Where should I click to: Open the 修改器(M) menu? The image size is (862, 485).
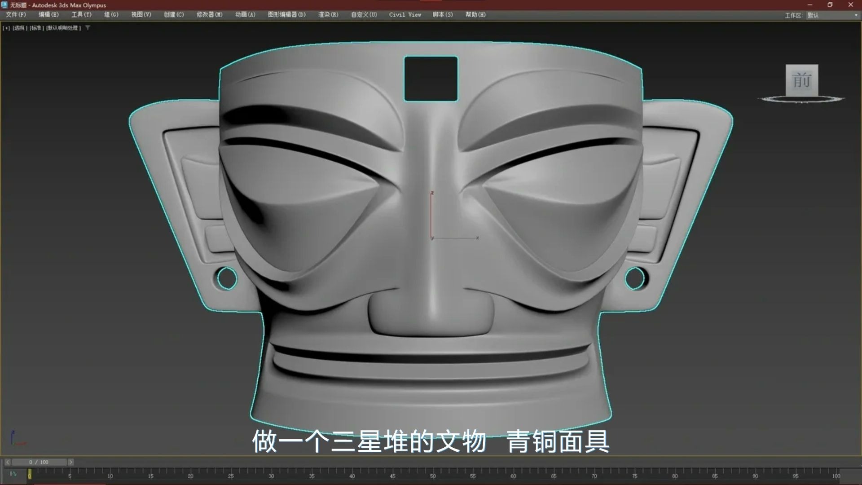[x=210, y=15]
